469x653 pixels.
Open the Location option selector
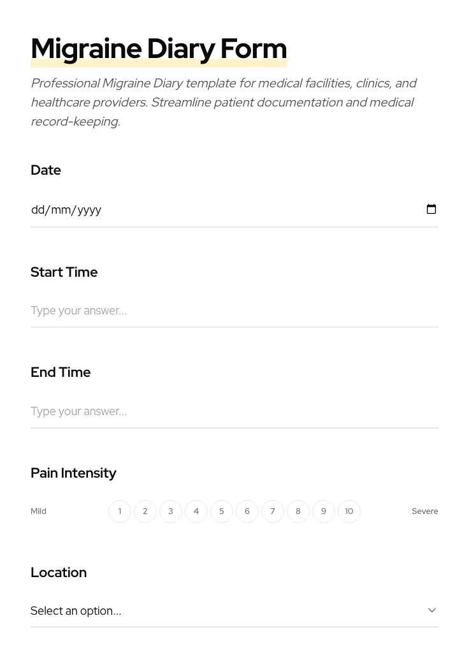click(234, 610)
